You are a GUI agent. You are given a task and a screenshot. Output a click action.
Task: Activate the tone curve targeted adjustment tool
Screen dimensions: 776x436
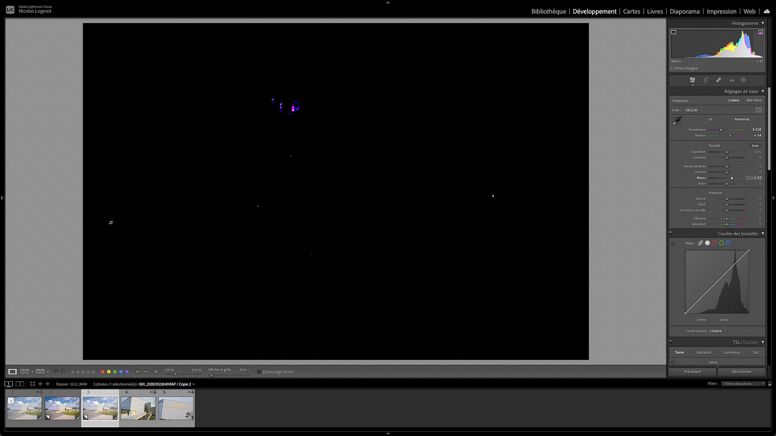coord(673,243)
